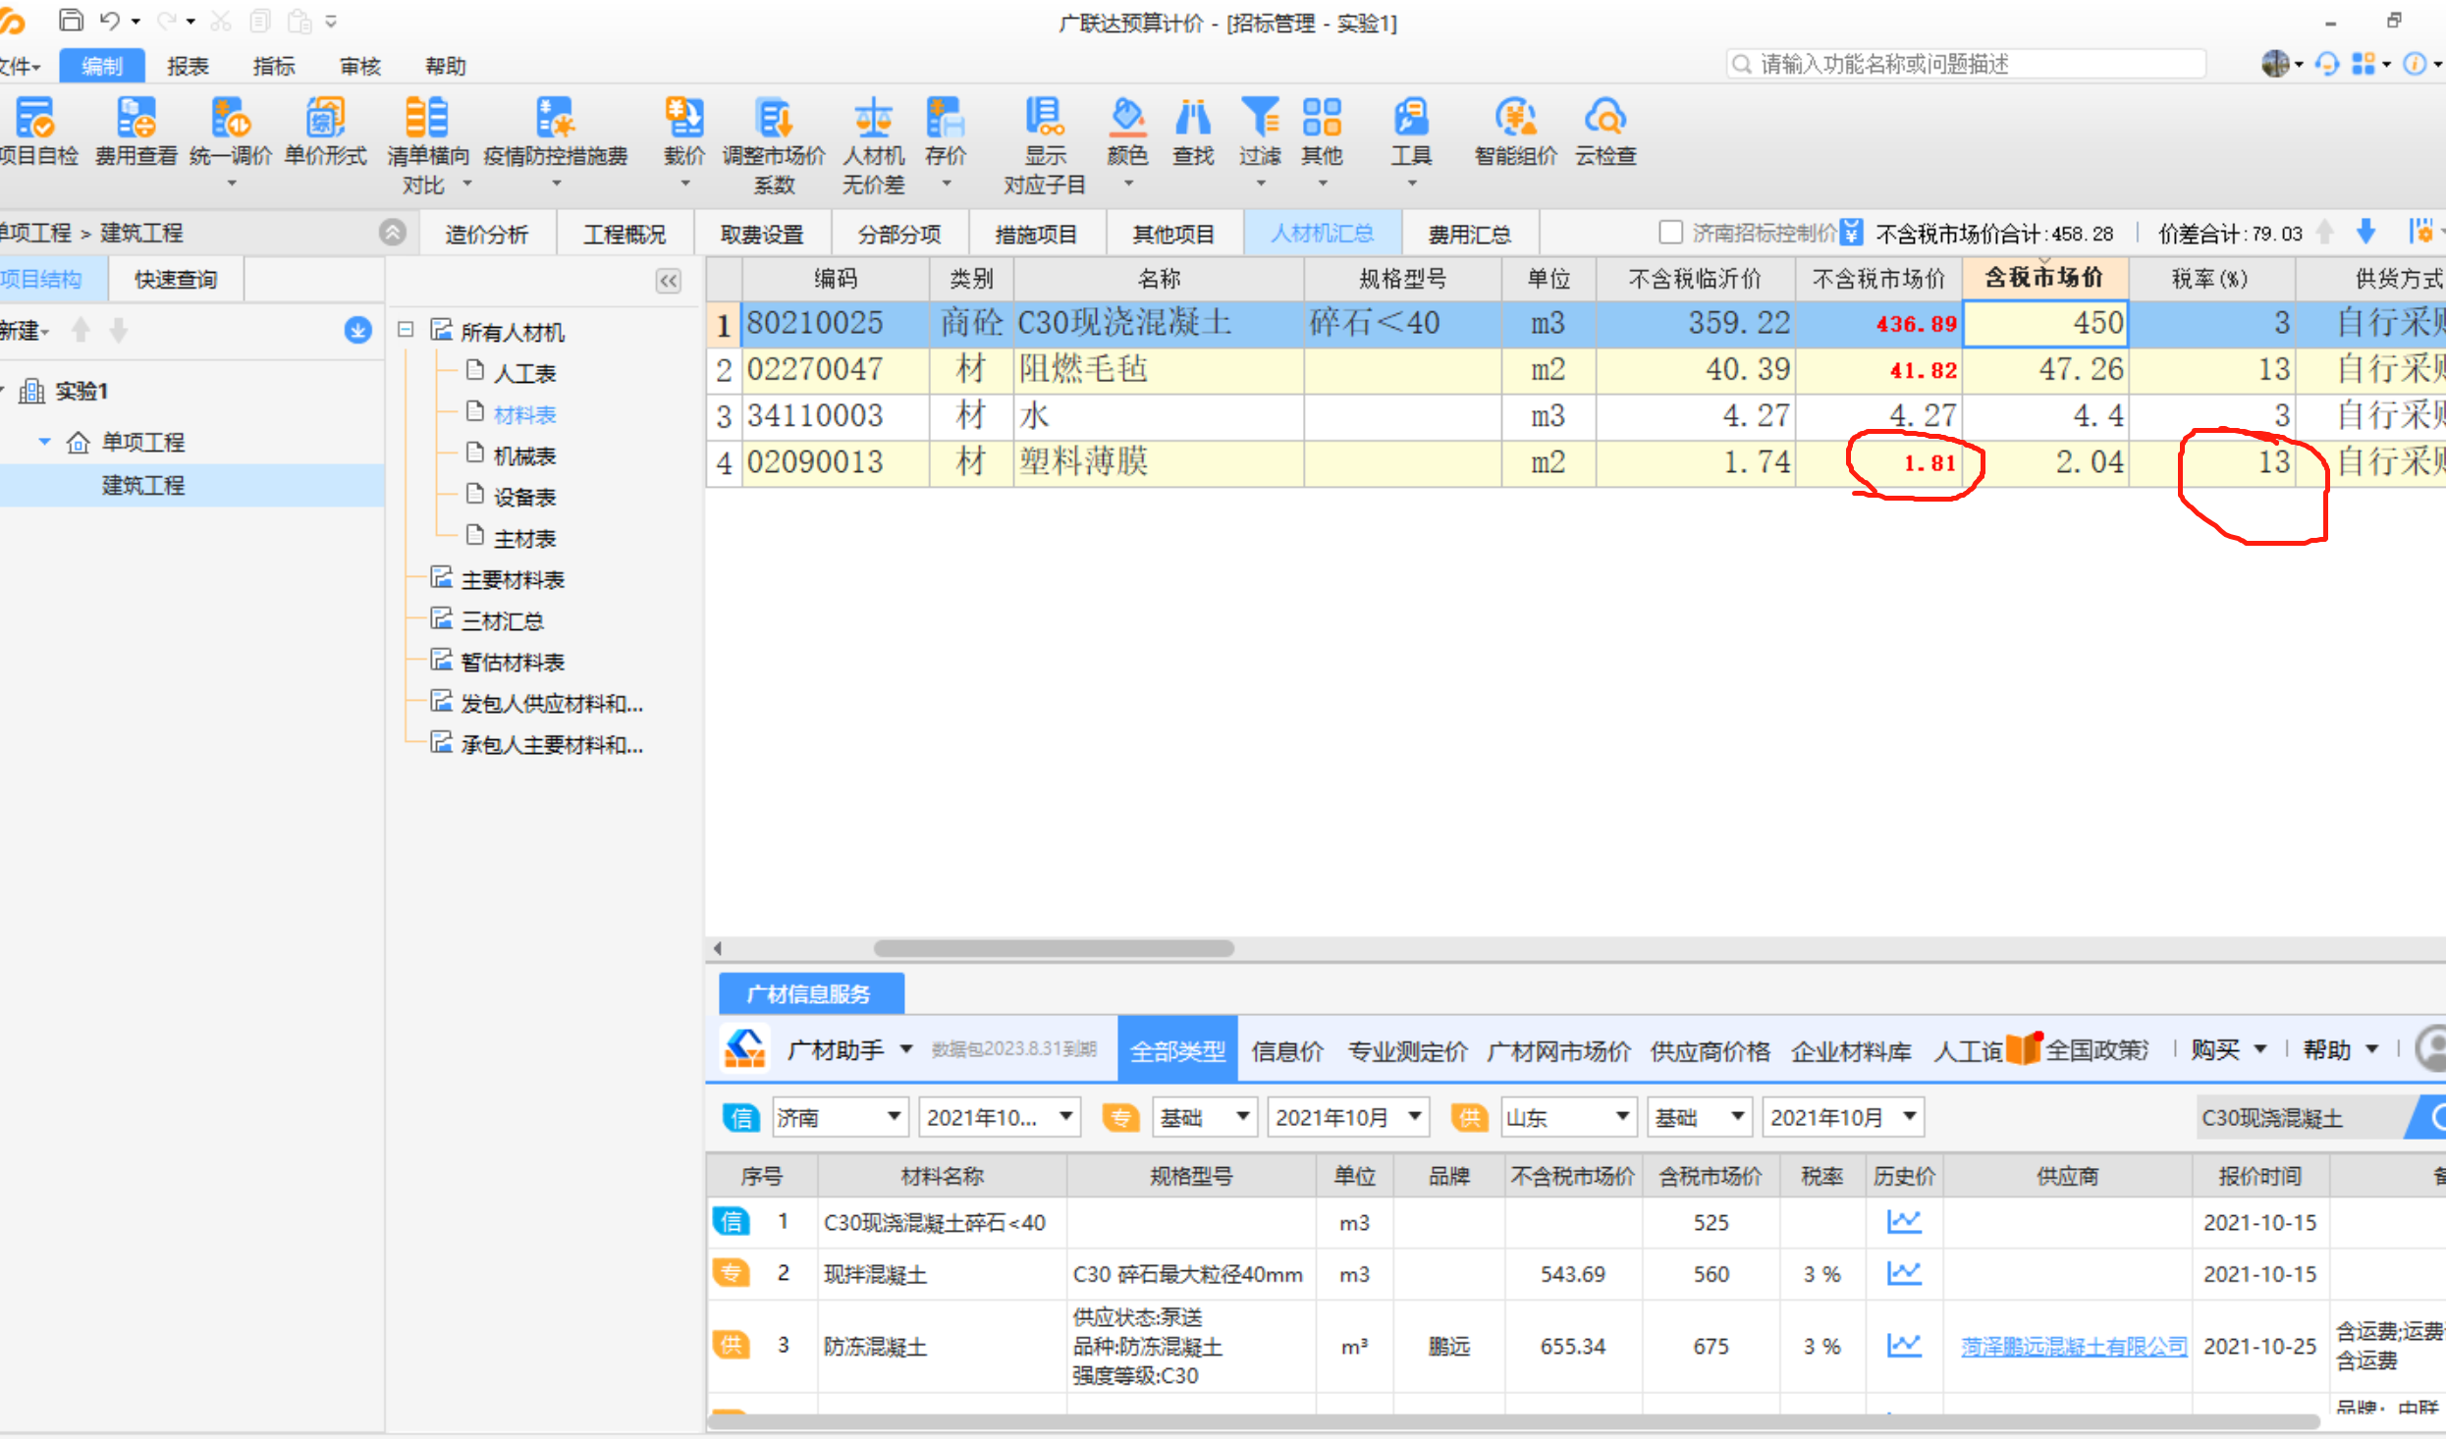Image resolution: width=2446 pixels, height=1439 pixels.
Task: Open the 颜色 paint bucket tool
Action: pyautogui.click(x=1127, y=119)
